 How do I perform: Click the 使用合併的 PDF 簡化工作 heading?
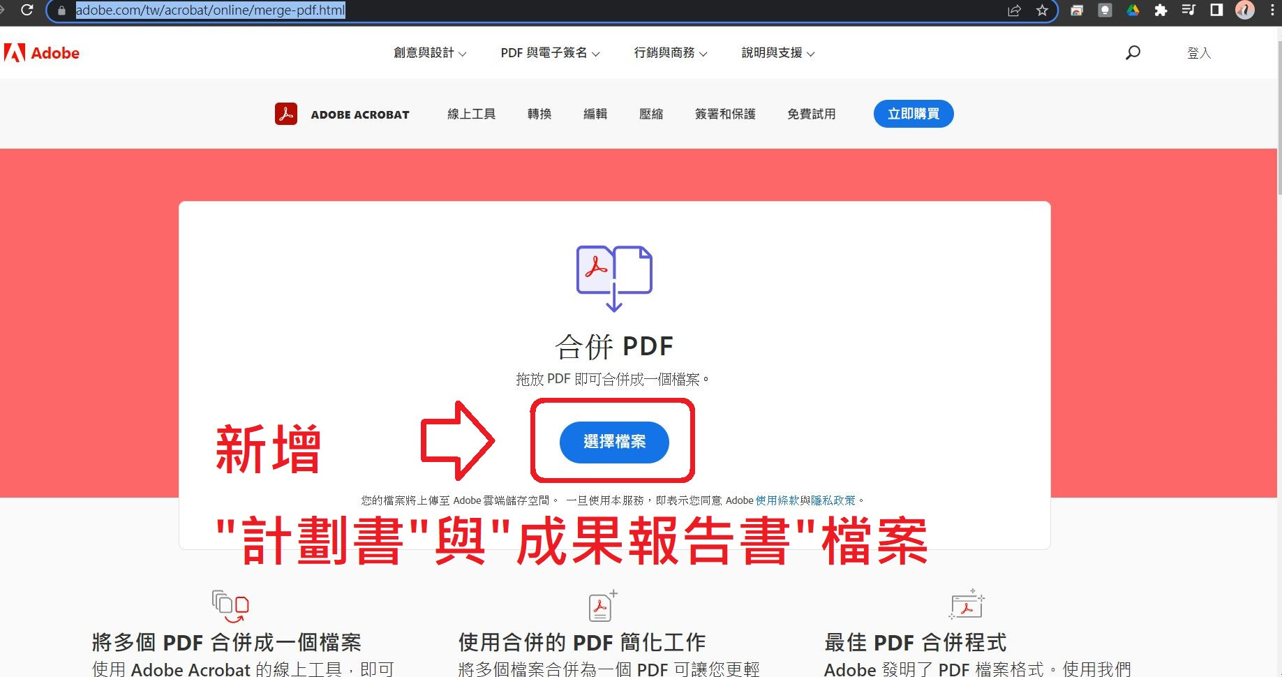point(582,642)
